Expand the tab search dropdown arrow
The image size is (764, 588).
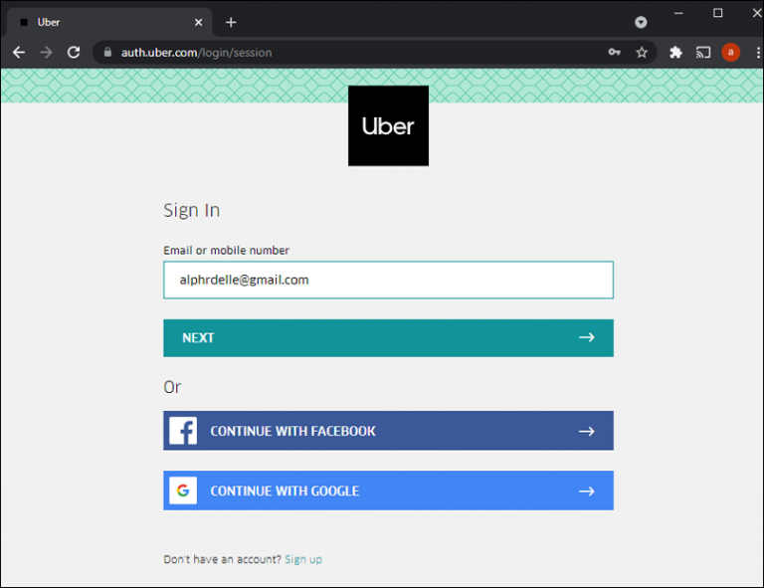click(641, 22)
